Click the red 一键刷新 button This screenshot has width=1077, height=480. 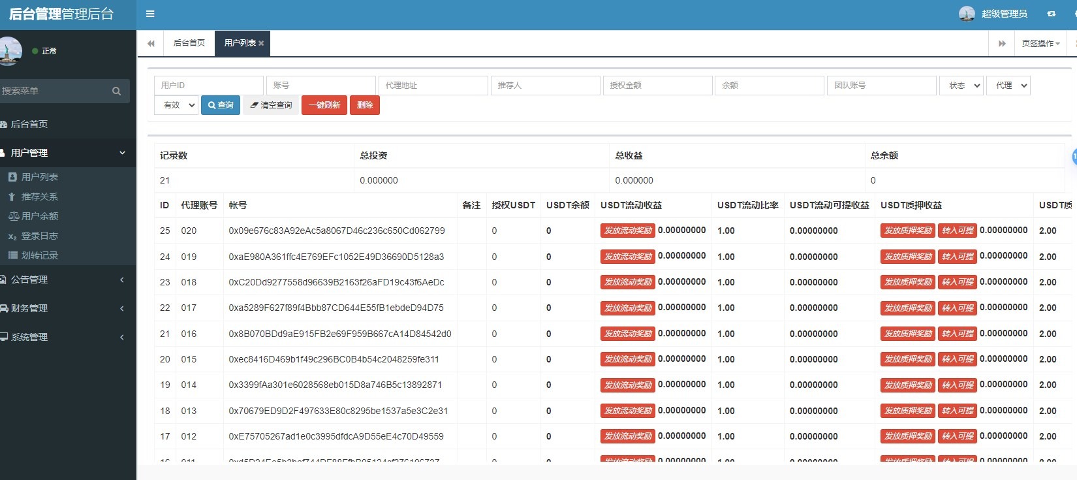coord(324,105)
